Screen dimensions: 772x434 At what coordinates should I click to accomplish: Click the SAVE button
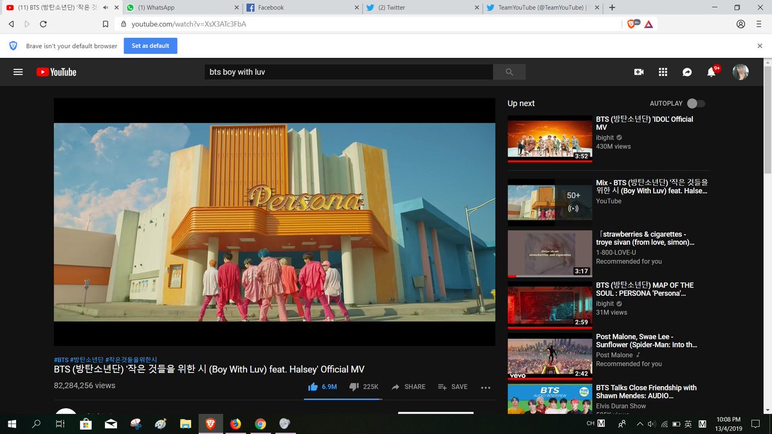click(453, 387)
